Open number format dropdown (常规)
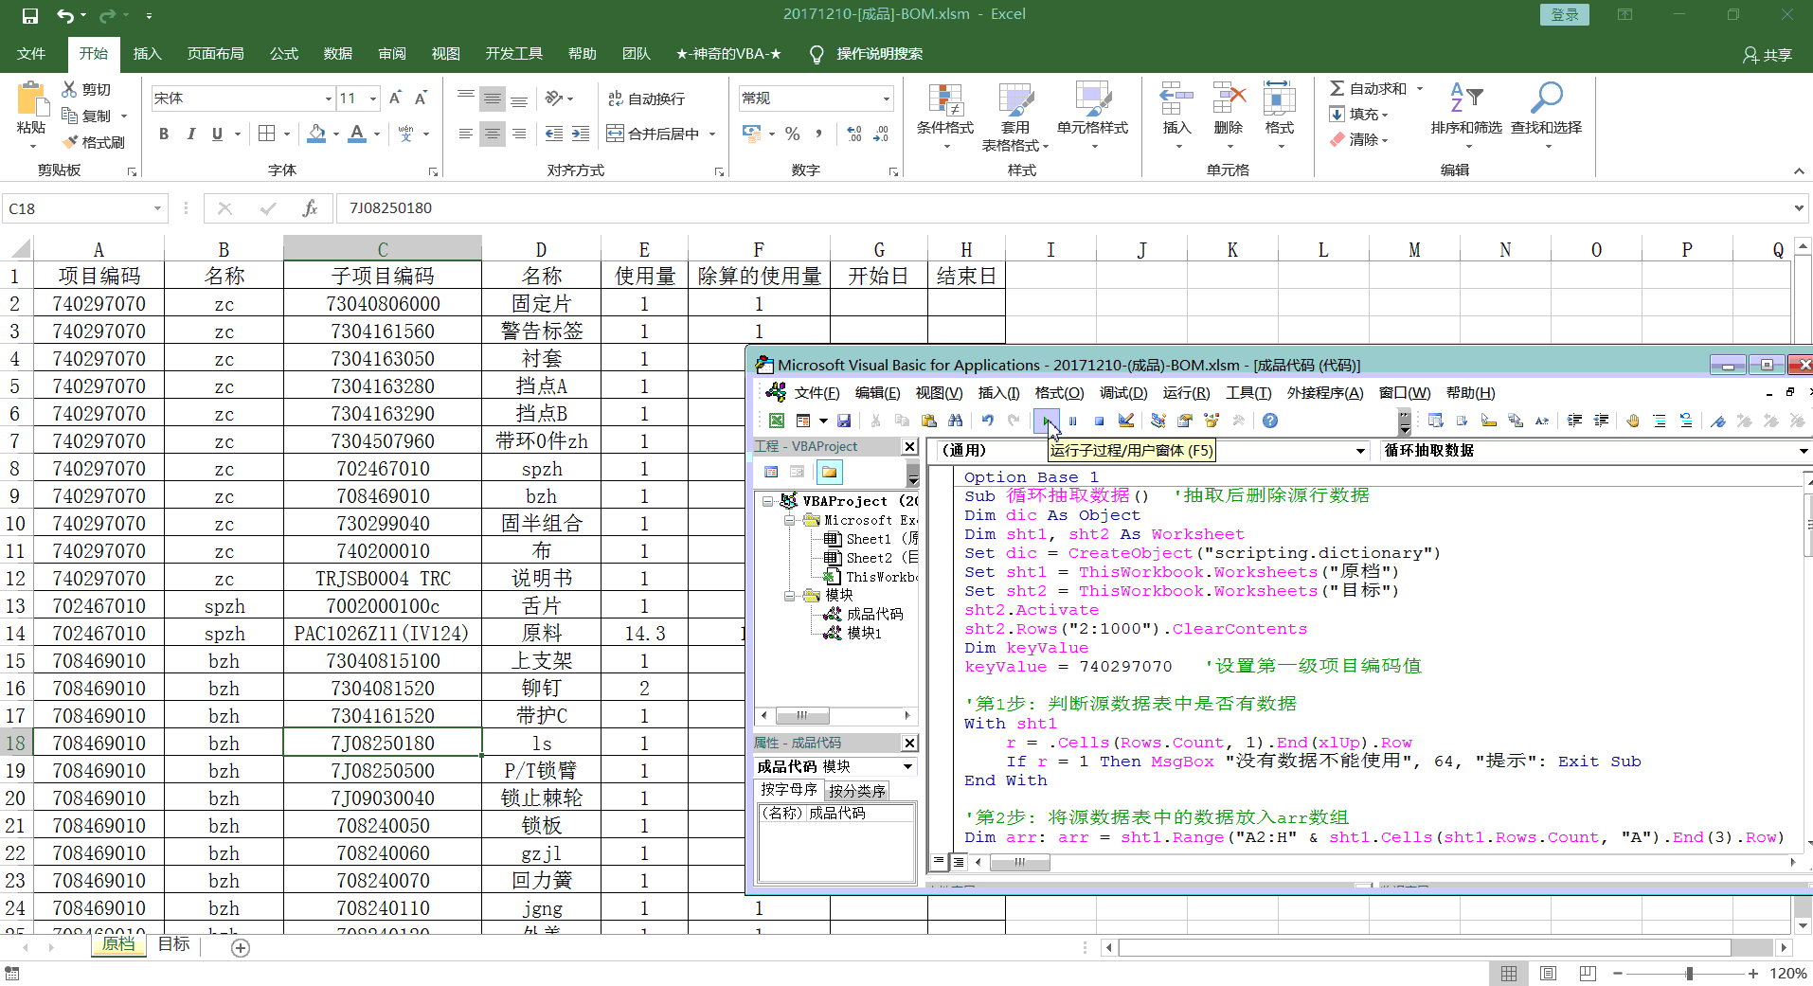Screen dimensions: 1813x986 pos(887,99)
